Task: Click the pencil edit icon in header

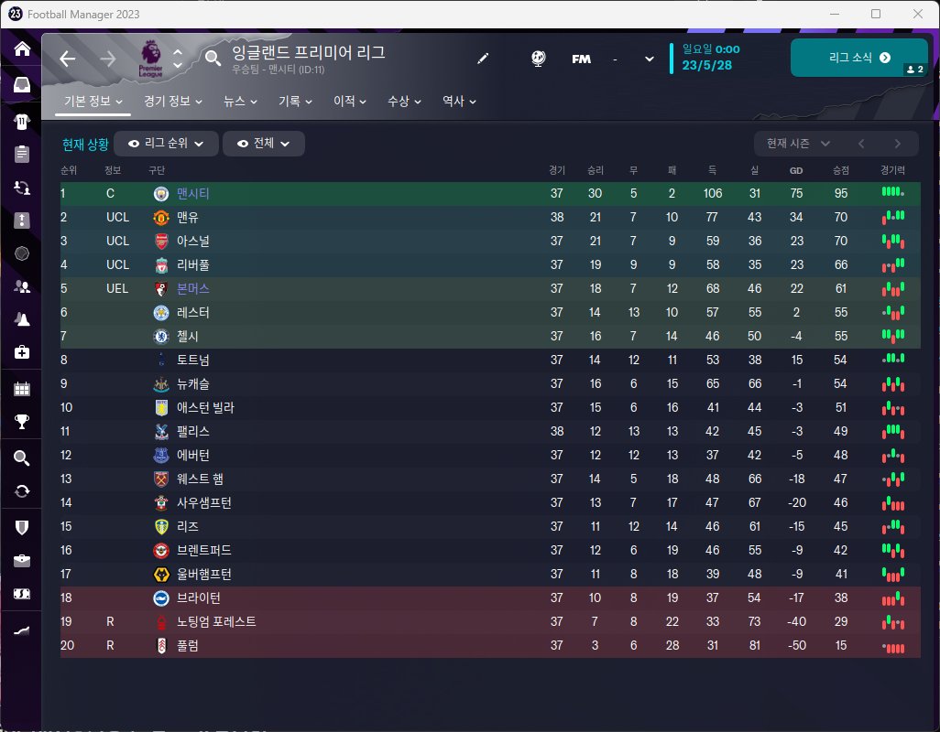Action: click(x=484, y=59)
